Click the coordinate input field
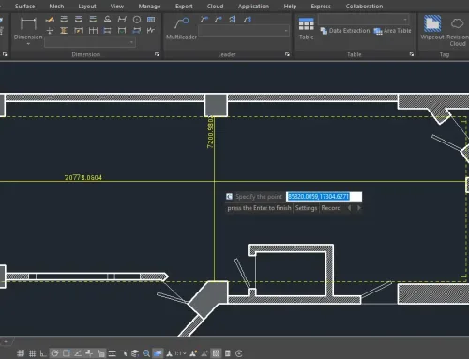The width and height of the screenshot is (469, 359). pos(325,196)
